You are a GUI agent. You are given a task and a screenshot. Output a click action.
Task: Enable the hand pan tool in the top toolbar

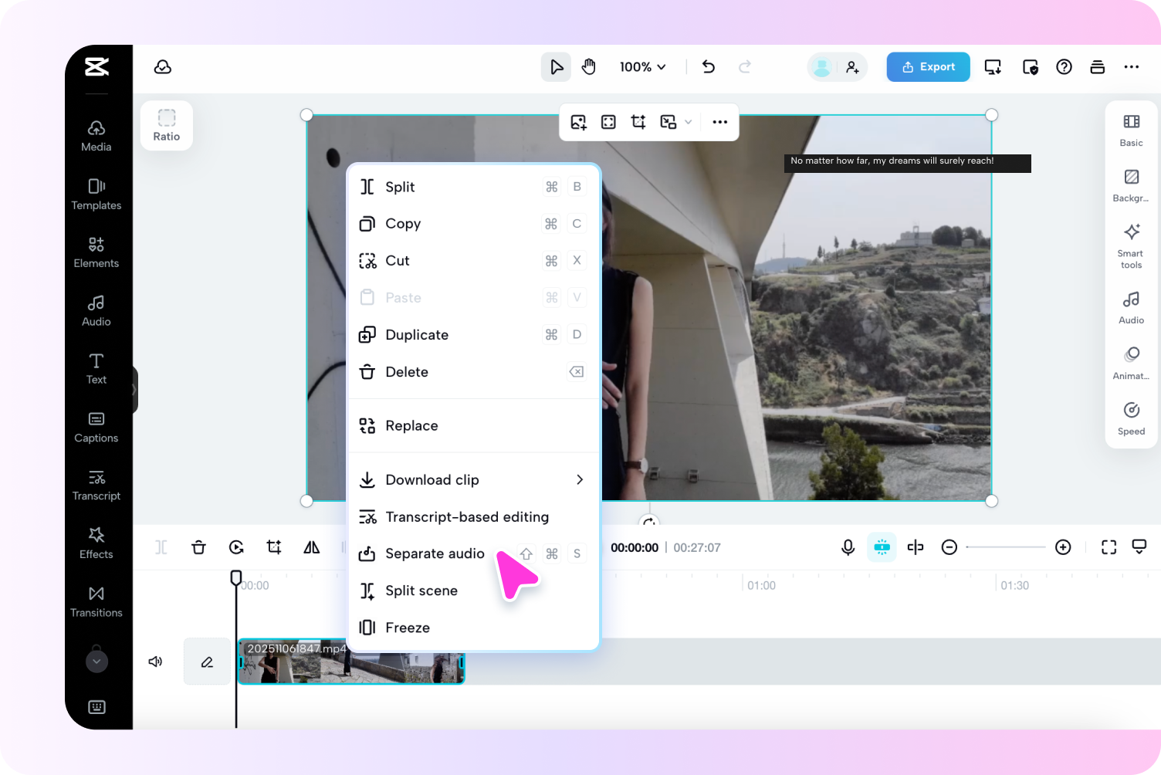coord(588,66)
